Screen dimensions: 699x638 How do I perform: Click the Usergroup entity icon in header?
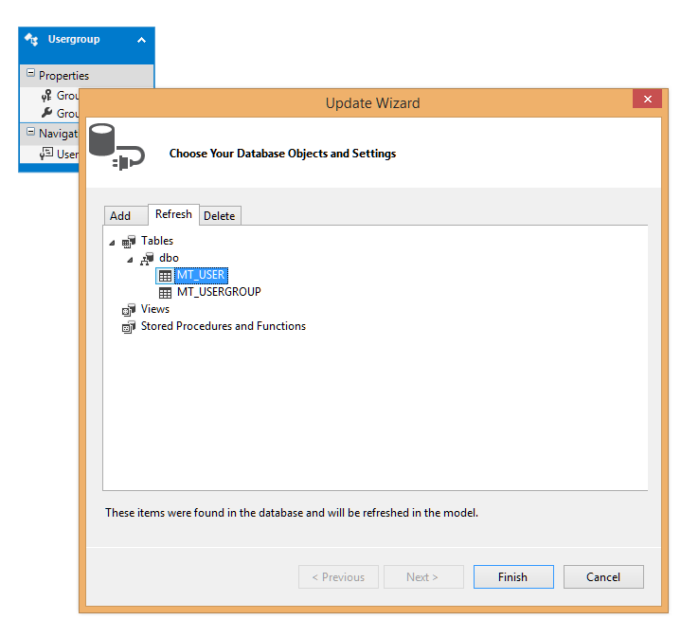click(31, 40)
